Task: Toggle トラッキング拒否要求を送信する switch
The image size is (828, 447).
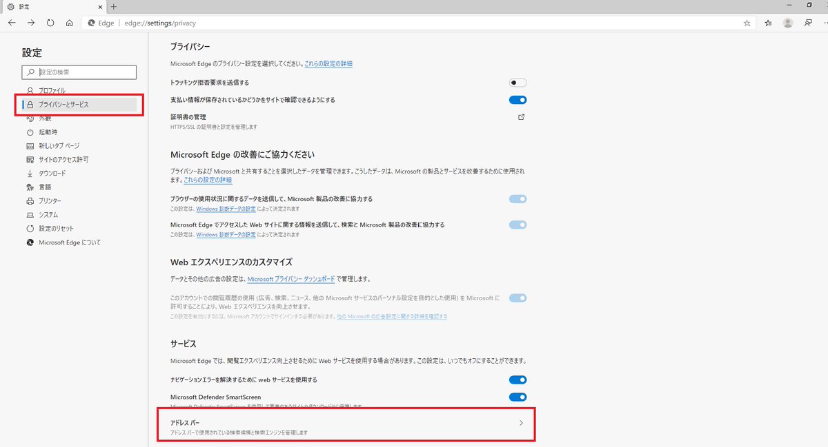Action: 517,83
